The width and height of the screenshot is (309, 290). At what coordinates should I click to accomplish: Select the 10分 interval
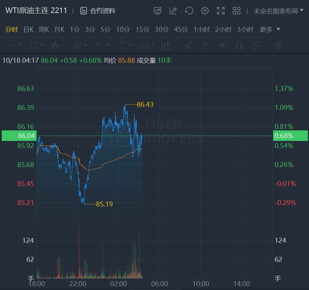[x=123, y=30]
